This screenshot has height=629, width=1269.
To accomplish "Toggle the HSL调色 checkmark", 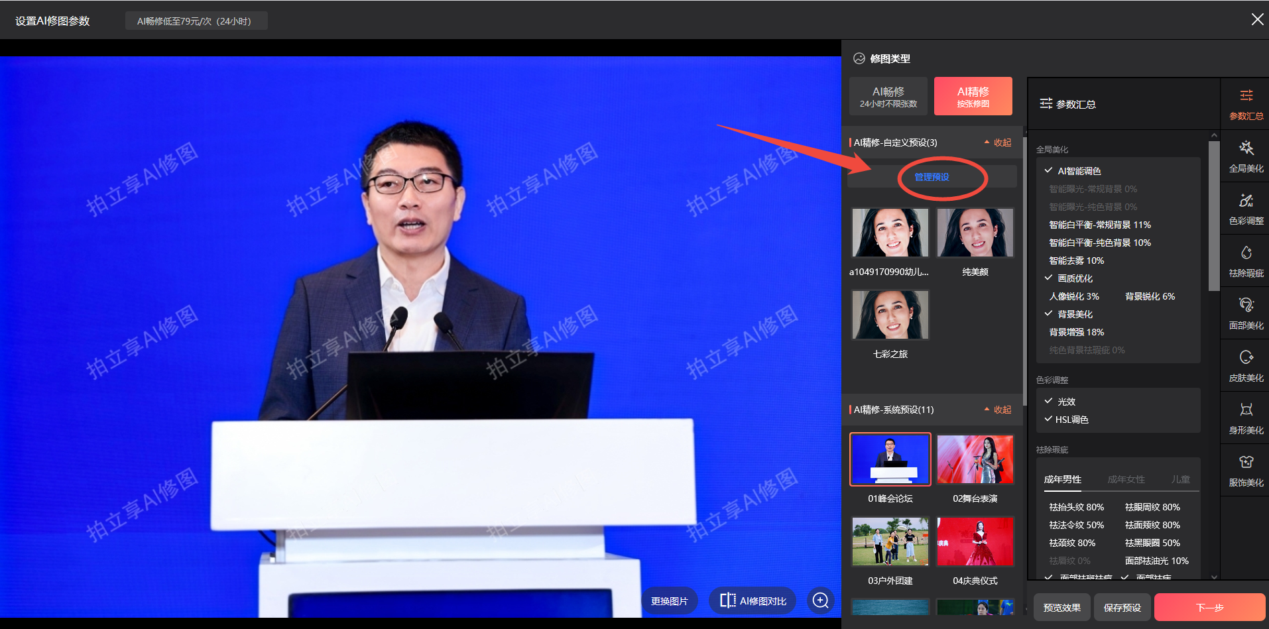I will [1049, 420].
